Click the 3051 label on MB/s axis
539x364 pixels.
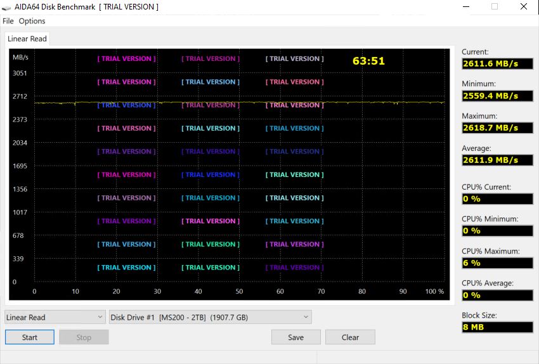point(20,73)
